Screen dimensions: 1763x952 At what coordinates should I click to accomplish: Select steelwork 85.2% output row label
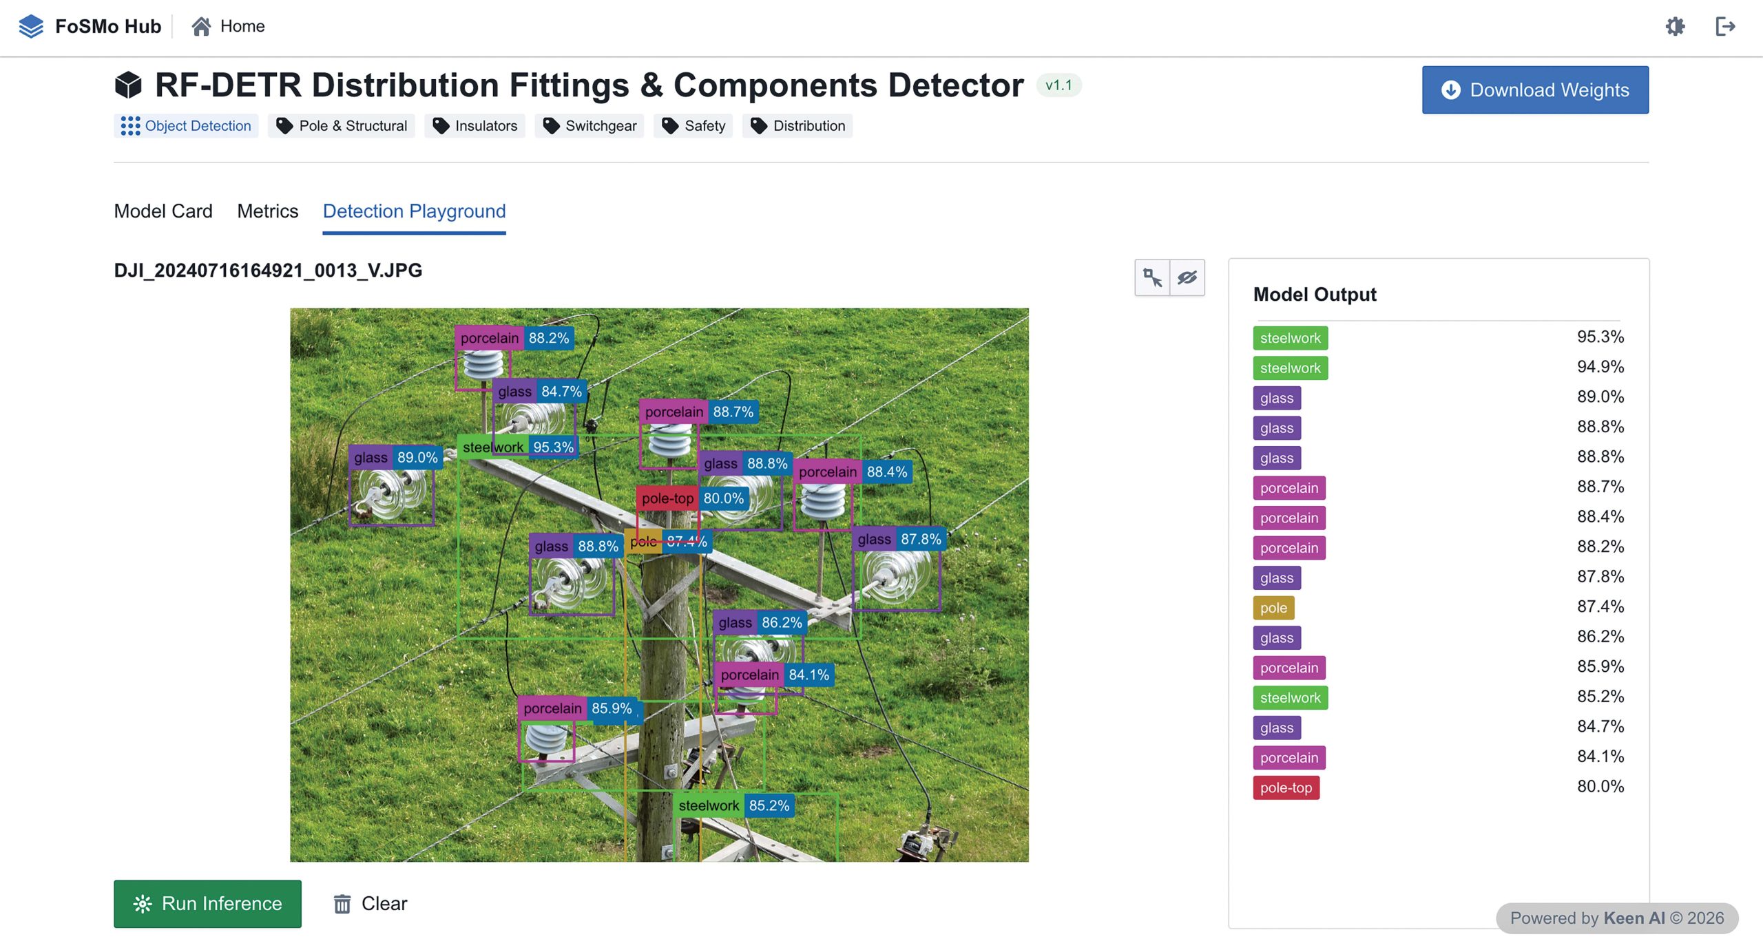[x=1291, y=698]
